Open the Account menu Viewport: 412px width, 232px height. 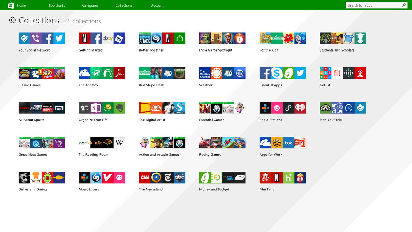point(158,5)
